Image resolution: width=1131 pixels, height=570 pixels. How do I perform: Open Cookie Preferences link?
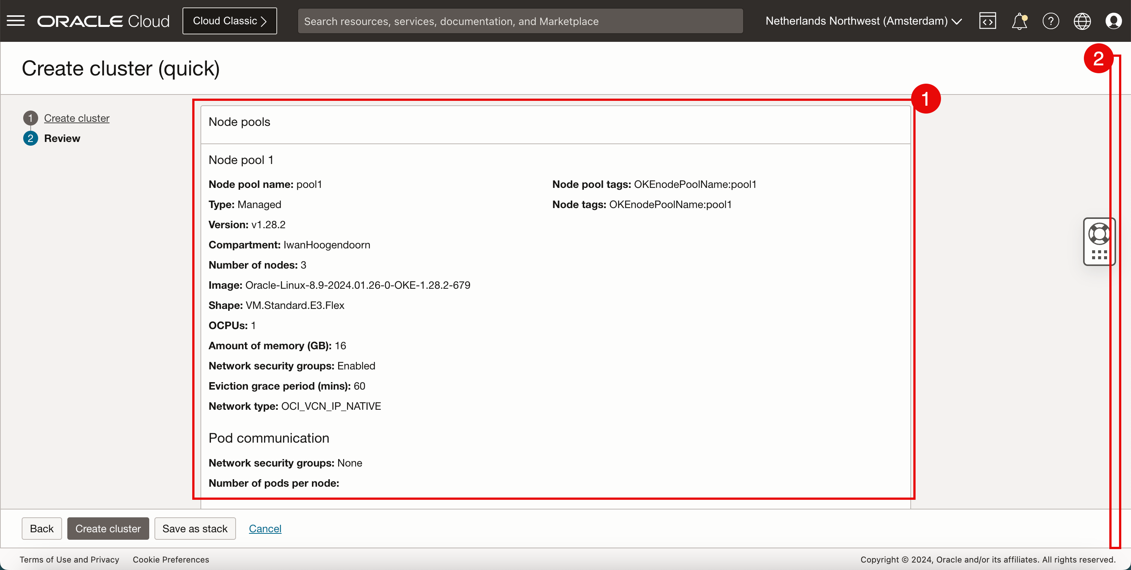click(x=171, y=560)
